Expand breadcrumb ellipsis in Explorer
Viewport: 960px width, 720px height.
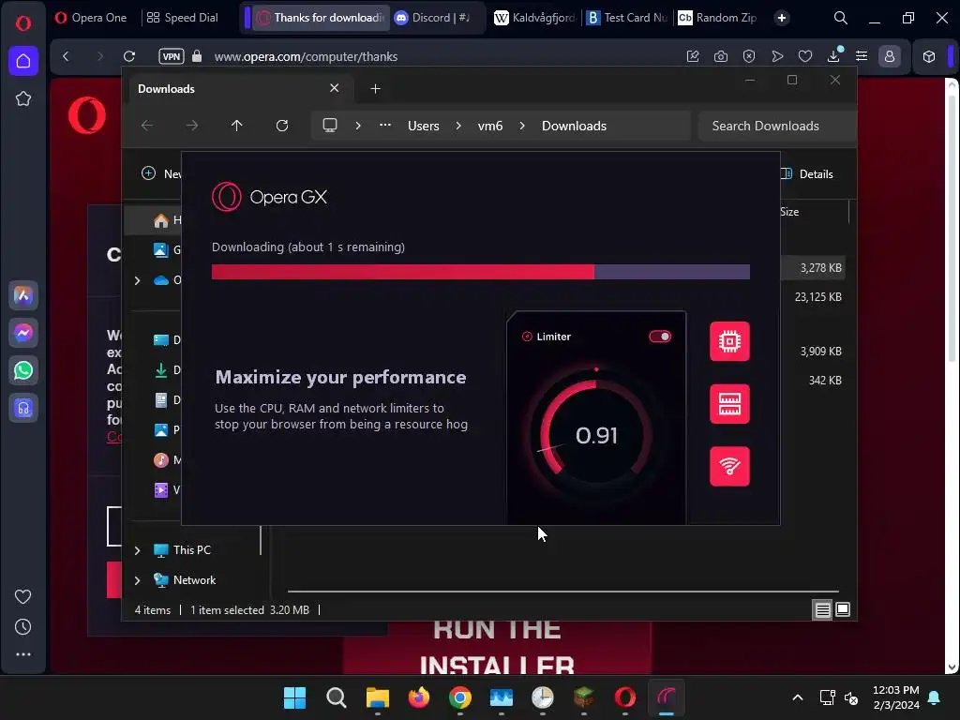385,125
